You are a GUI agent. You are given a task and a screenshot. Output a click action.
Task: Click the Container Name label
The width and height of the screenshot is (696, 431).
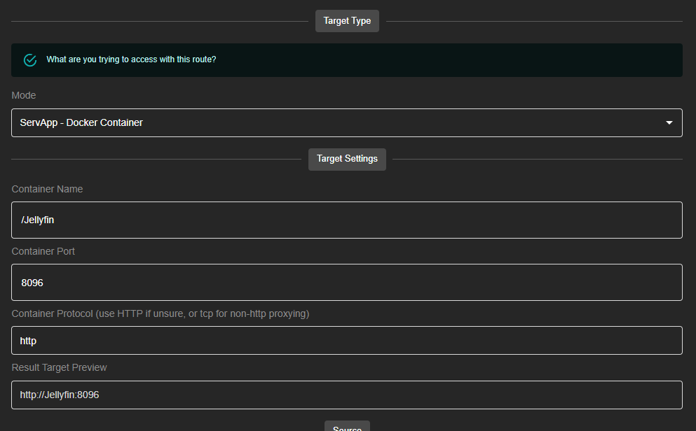click(x=47, y=189)
